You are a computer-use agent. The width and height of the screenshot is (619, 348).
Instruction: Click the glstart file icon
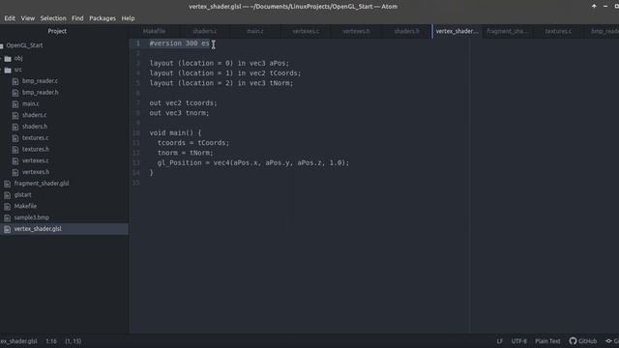(x=8, y=195)
